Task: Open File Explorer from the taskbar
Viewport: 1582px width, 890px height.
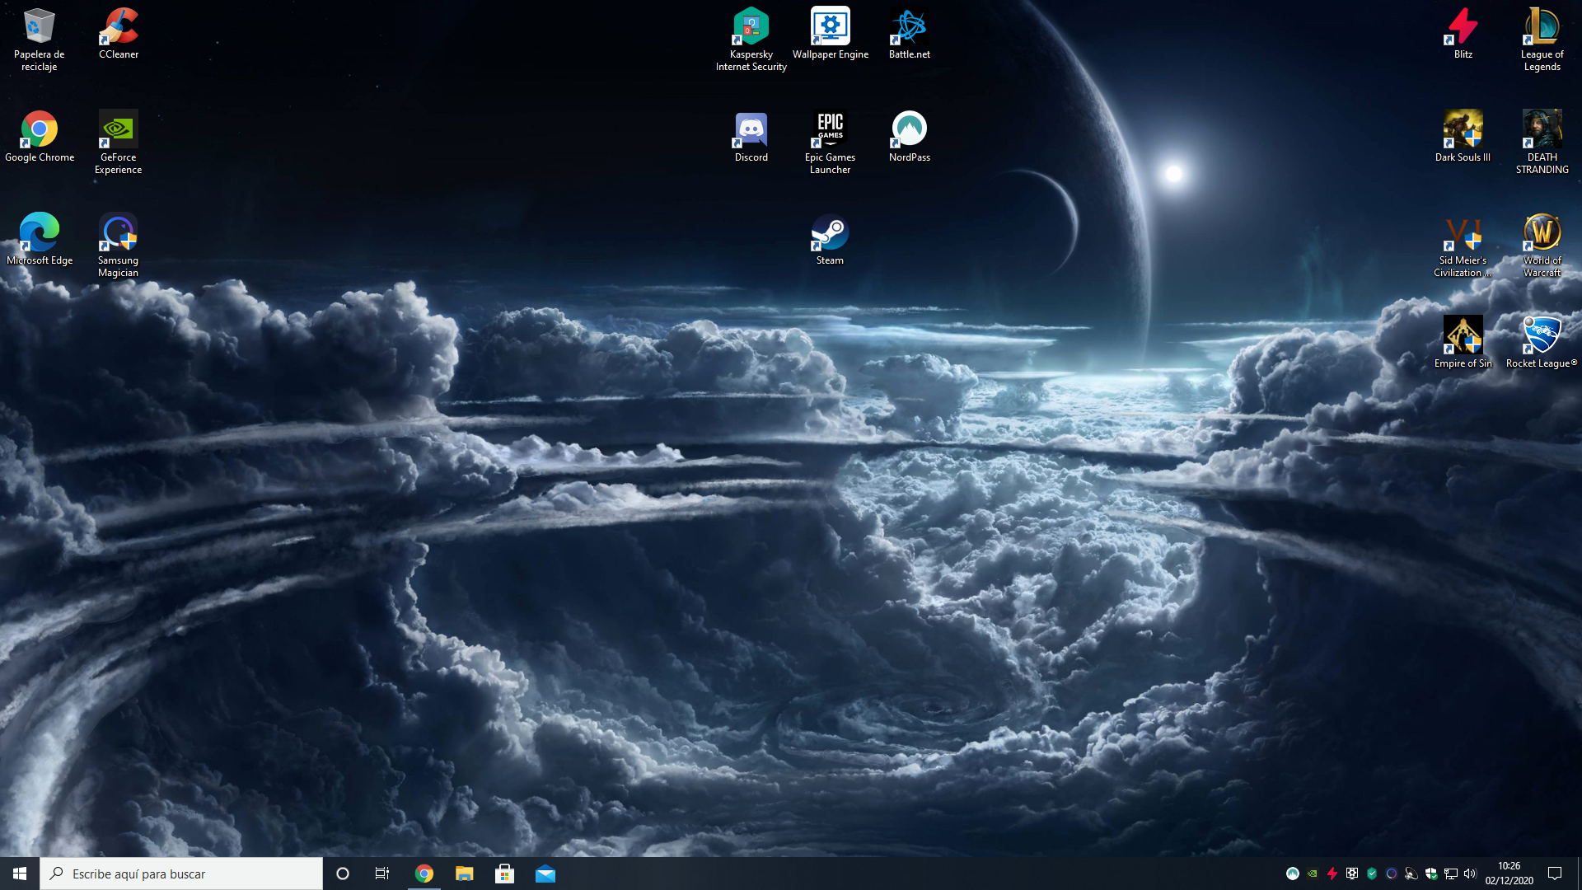Action: (465, 874)
